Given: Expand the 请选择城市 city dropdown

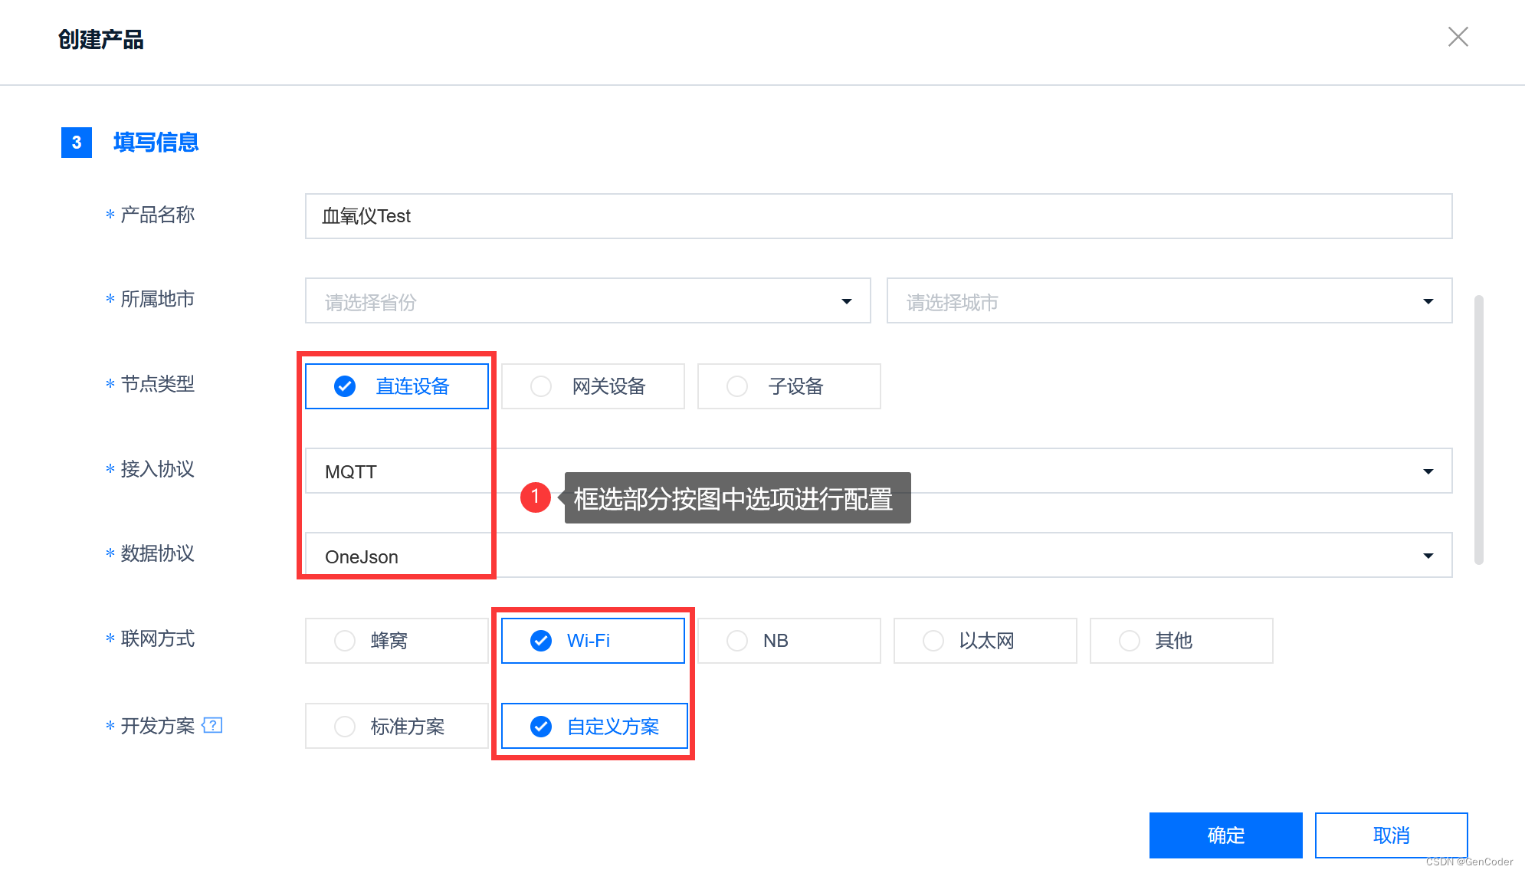Looking at the screenshot, I should pyautogui.click(x=1169, y=301).
